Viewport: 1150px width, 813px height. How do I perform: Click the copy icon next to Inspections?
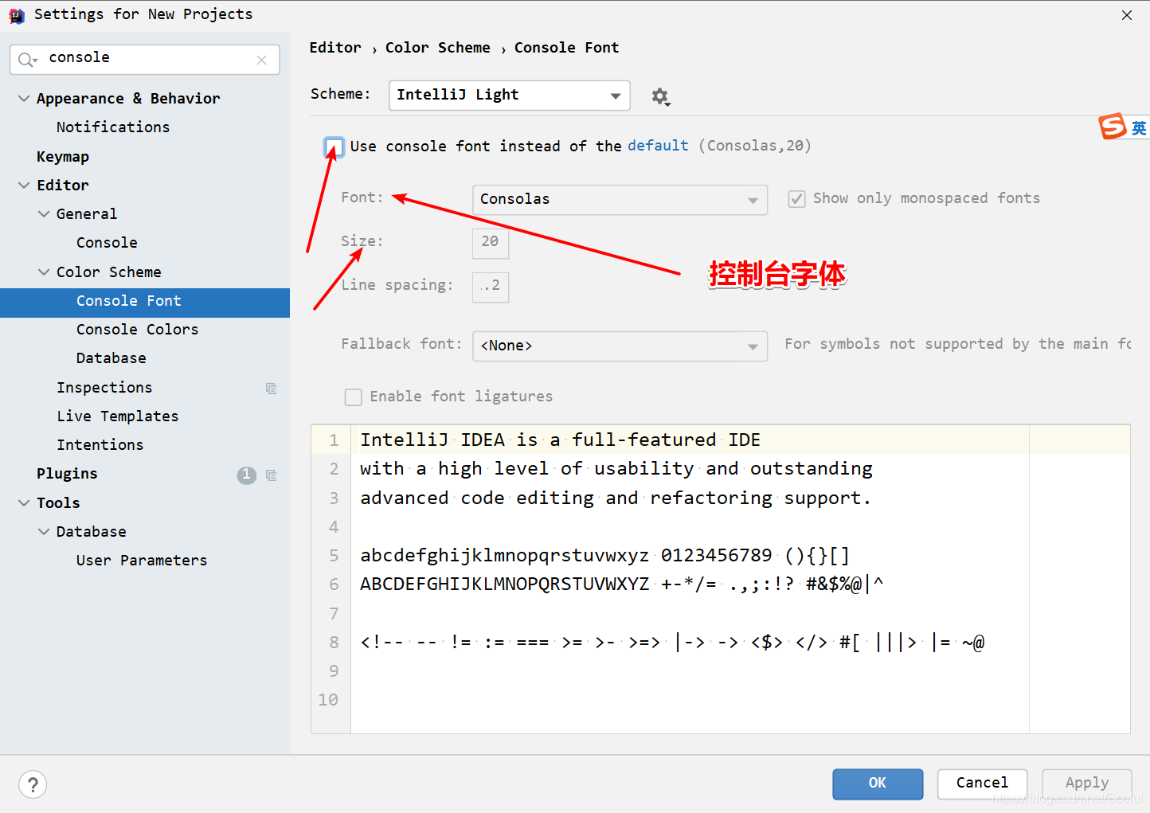tap(271, 389)
